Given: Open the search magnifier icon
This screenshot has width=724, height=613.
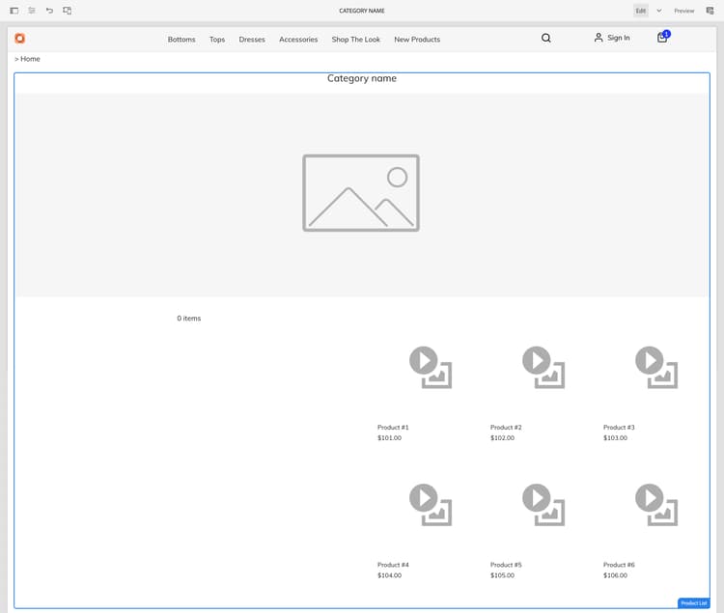Looking at the screenshot, I should pos(545,38).
